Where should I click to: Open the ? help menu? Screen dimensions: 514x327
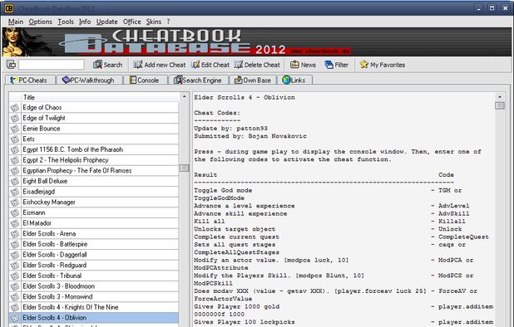pyautogui.click(x=168, y=22)
